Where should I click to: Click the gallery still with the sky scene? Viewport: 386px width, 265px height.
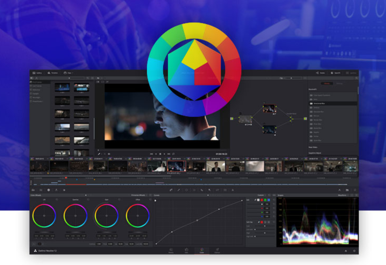click(x=62, y=127)
